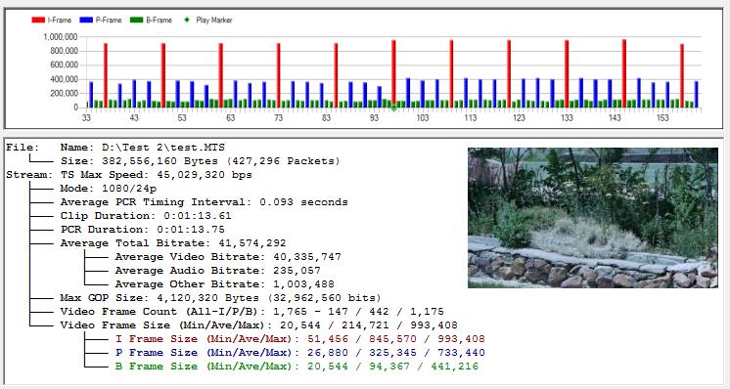Viewport: 730px width, 389px height.
Task: Select Average PCR Timing Interval entry
Action: 204,202
